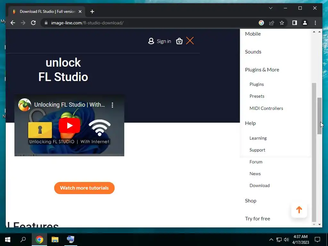Select News submenu link
The width and height of the screenshot is (328, 246).
pos(255,174)
